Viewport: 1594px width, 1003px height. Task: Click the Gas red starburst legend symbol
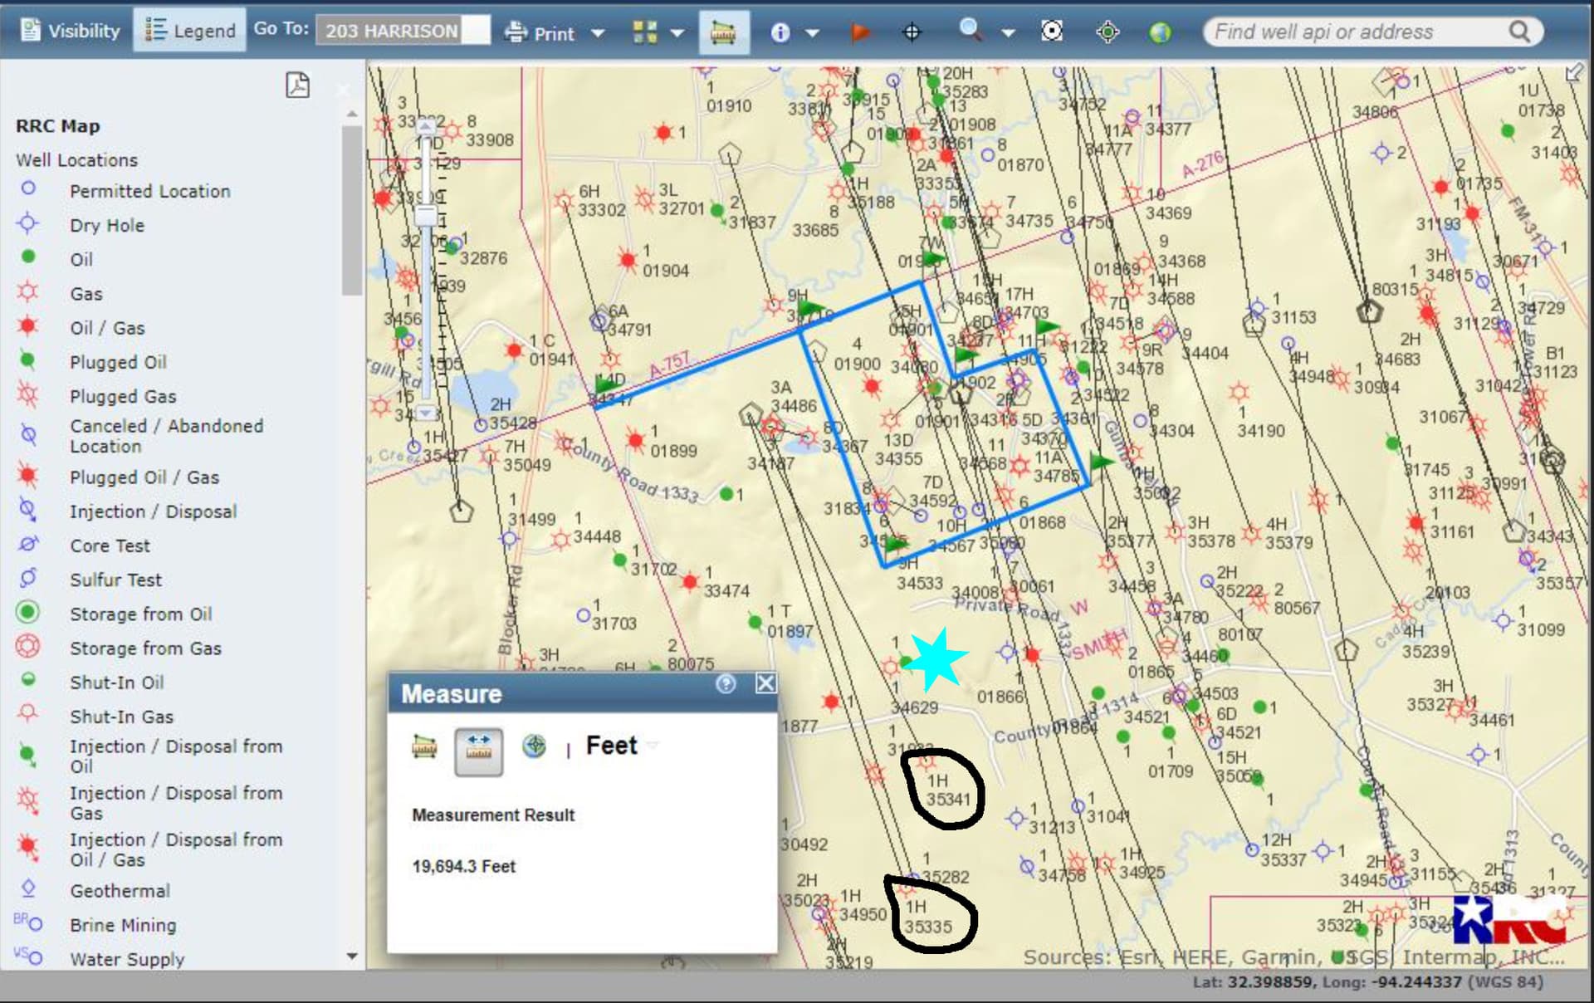(x=28, y=291)
